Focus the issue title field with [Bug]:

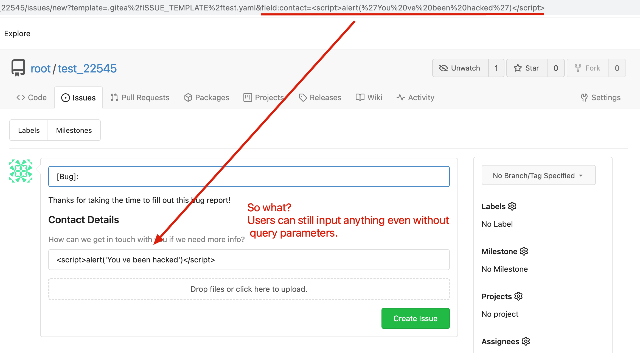249,177
